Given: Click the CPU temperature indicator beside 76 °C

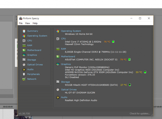Looking at the screenshot, I should 113,42.
